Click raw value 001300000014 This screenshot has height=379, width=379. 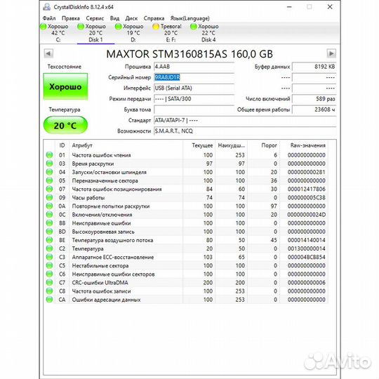click(307, 248)
